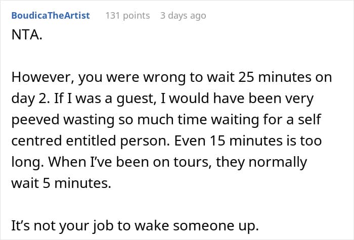Screen dimensions: 354x240
Task: Click the NTA. verdict text
Action: coord(27,35)
